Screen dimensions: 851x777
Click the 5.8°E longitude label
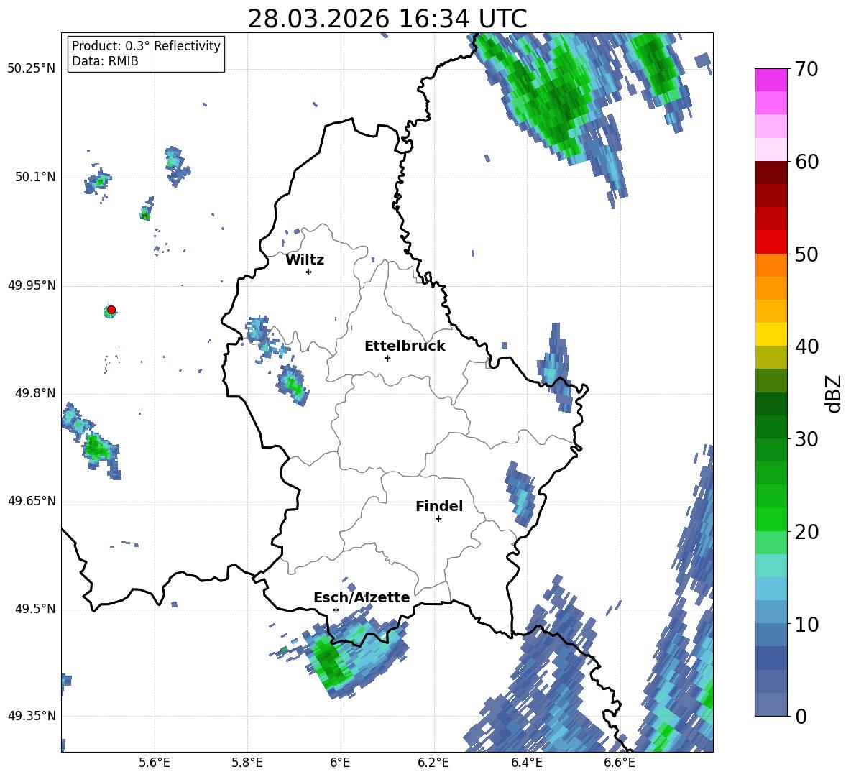coord(247,763)
